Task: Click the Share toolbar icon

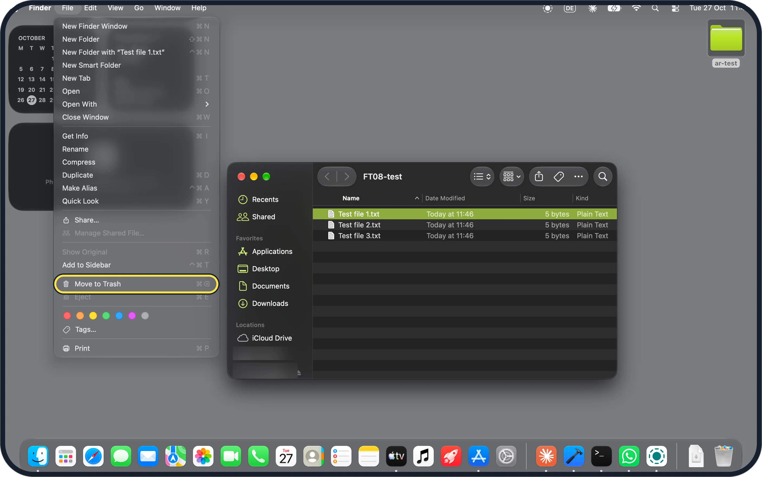Action: [539, 176]
